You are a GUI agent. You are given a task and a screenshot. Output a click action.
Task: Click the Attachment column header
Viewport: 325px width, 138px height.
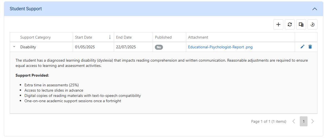[x=198, y=37]
